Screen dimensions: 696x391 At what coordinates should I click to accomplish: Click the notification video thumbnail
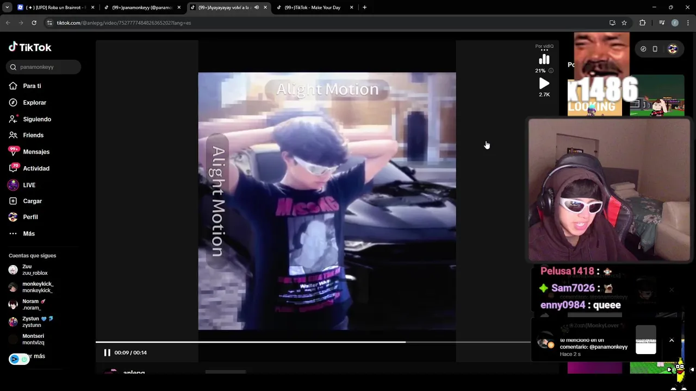(646, 340)
